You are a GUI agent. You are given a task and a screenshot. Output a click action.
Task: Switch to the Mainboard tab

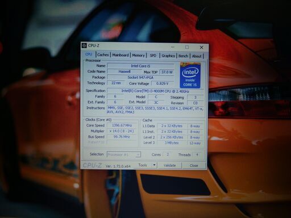pyautogui.click(x=120, y=55)
